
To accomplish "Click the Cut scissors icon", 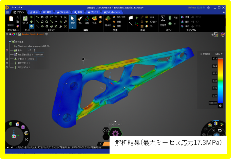I will [18, 17].
